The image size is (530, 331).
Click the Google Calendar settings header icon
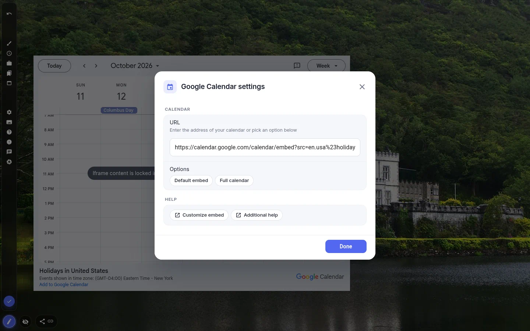coord(170,87)
